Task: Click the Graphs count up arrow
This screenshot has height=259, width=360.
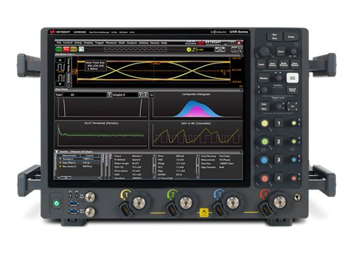Action: pos(145,94)
